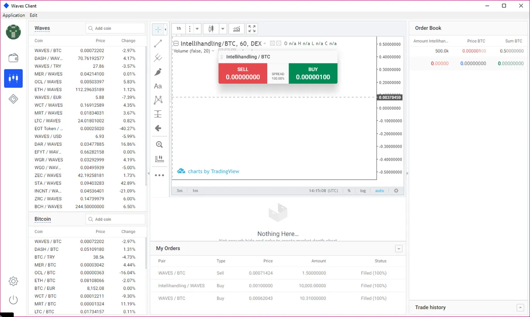Expand the Trade history panel

point(520,307)
